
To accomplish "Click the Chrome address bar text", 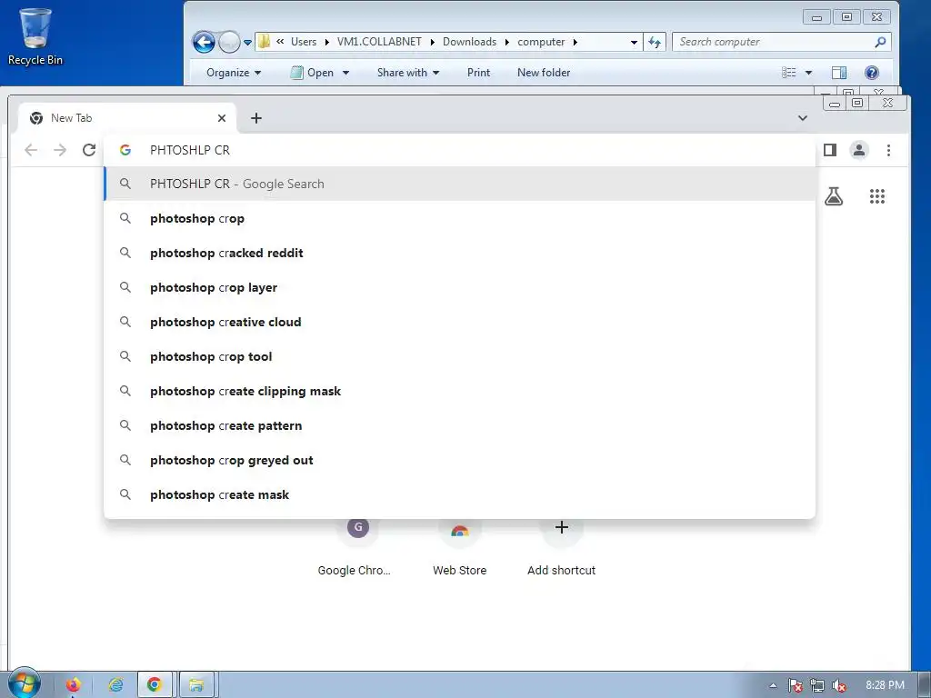I will [x=190, y=150].
